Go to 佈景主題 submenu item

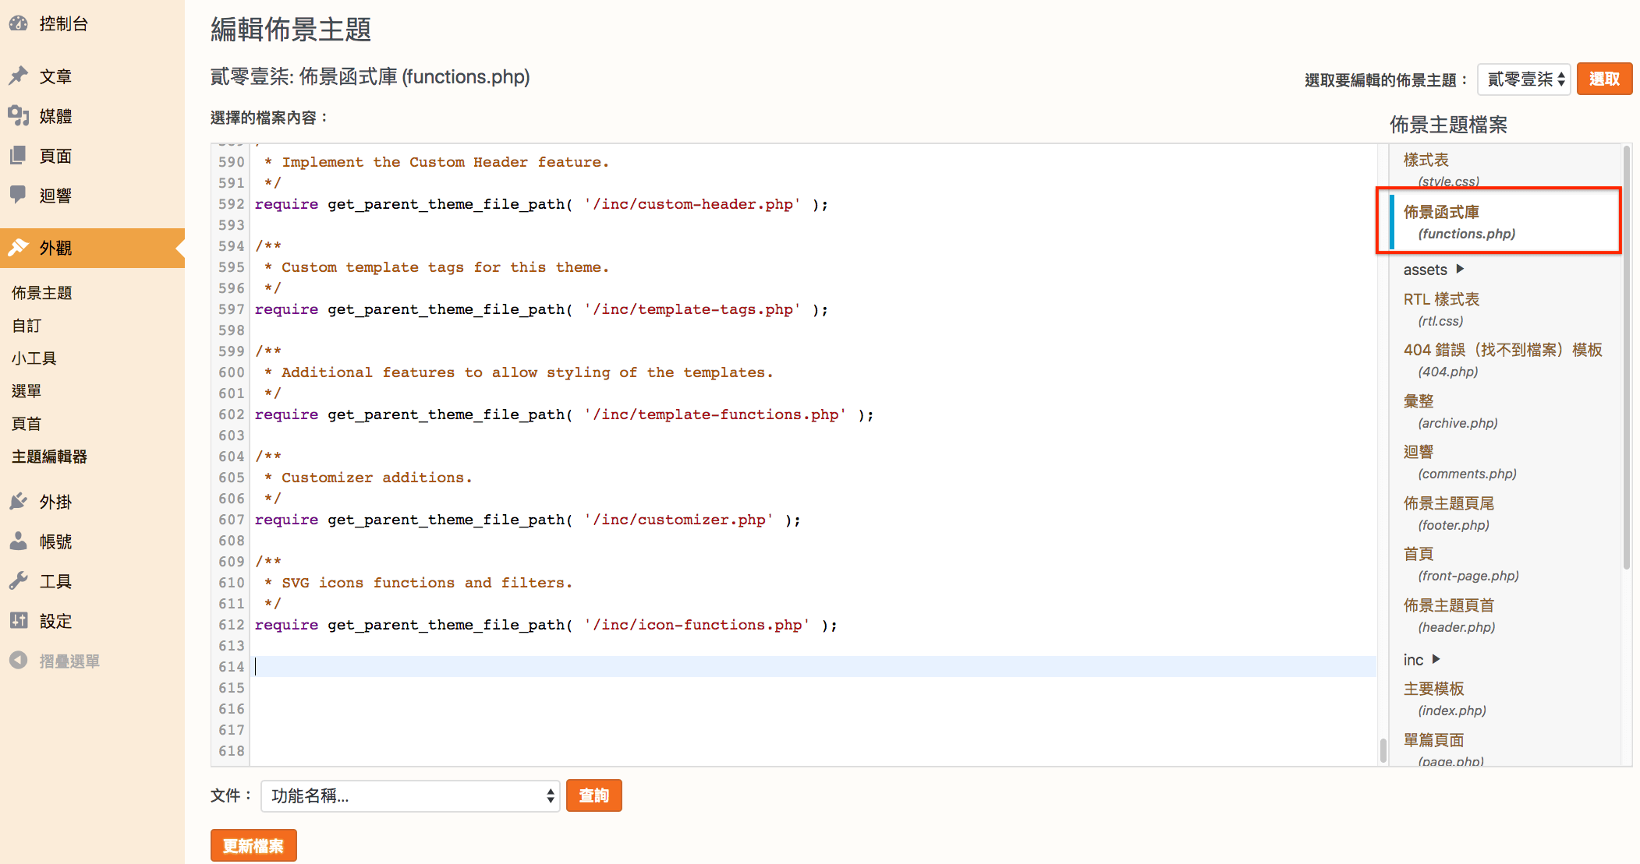42,293
